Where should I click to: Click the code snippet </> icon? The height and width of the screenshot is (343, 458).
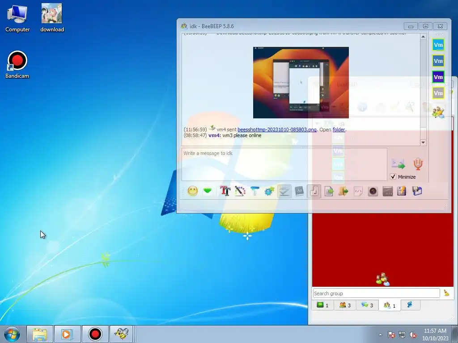tap(358, 191)
